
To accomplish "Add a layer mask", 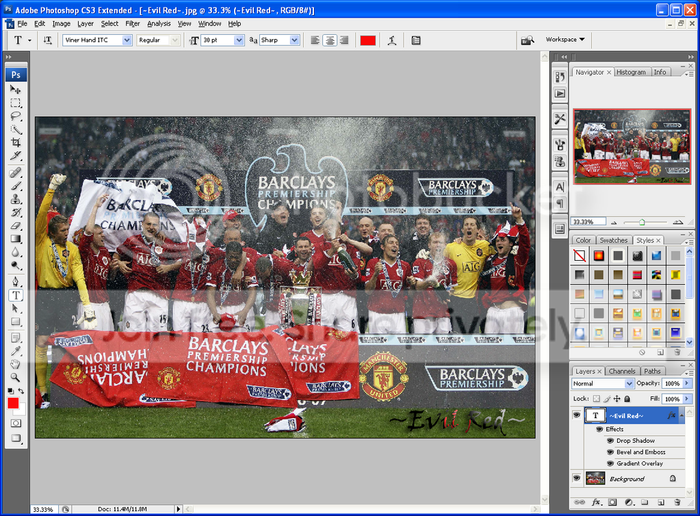I will [x=612, y=502].
